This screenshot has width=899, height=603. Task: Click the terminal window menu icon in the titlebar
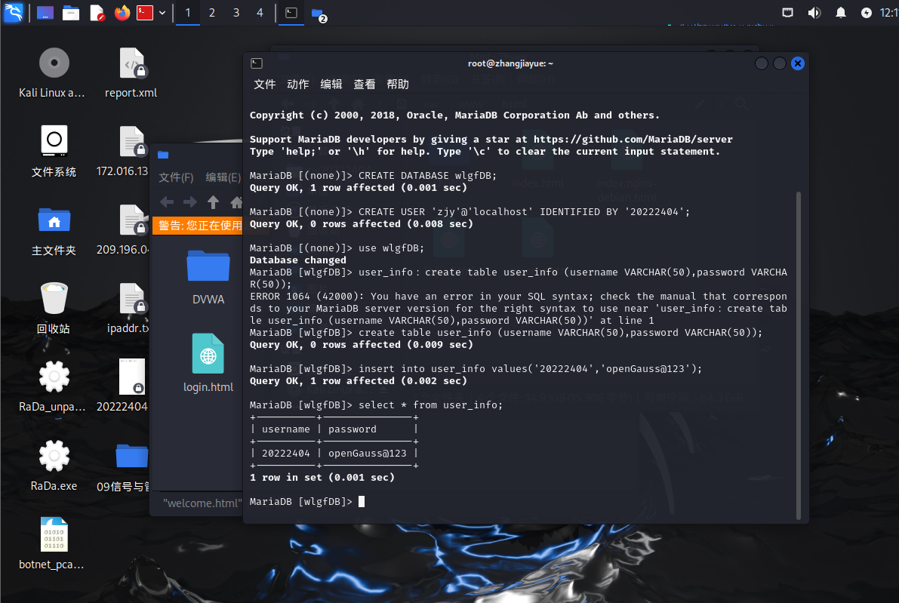(x=257, y=63)
